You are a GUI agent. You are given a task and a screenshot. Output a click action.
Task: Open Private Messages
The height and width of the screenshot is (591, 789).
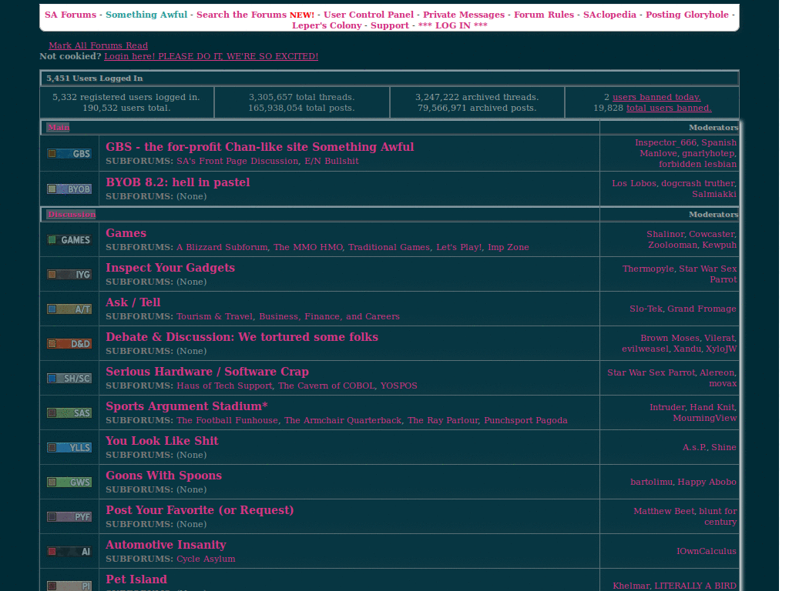click(463, 15)
